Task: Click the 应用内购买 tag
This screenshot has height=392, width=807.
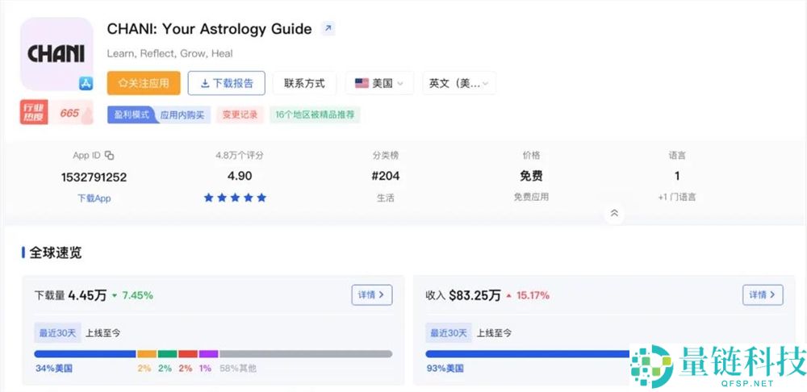Action: [x=182, y=115]
